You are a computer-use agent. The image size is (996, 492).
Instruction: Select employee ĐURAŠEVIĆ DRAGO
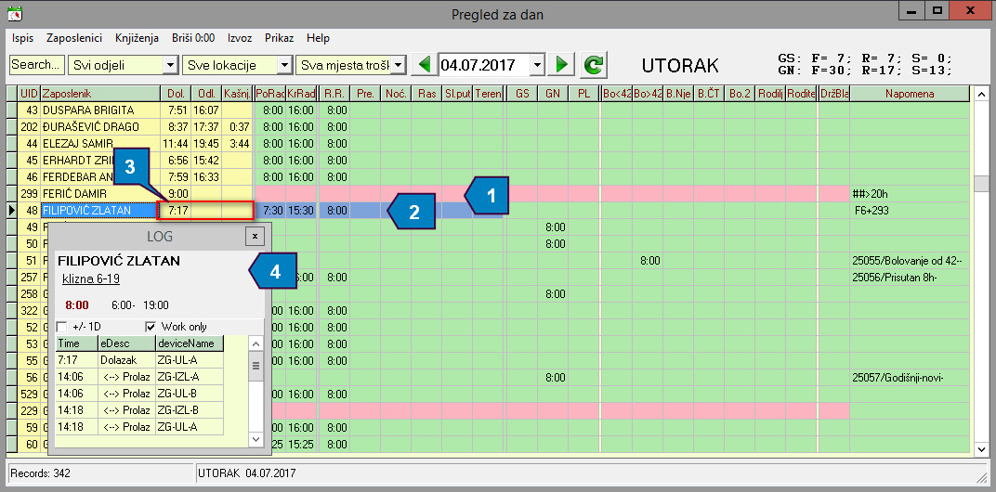(x=100, y=126)
